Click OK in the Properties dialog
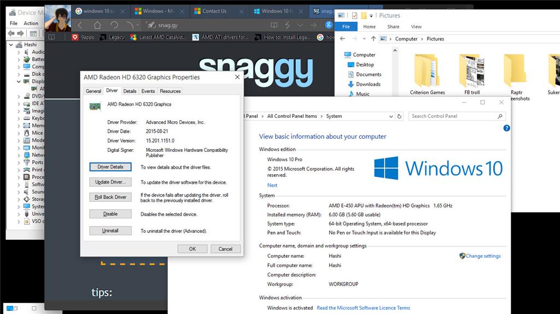Viewport: 560px width, 314px height. (192, 248)
